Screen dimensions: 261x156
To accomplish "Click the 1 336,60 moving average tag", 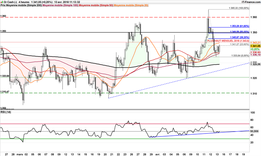I will pos(255,52).
